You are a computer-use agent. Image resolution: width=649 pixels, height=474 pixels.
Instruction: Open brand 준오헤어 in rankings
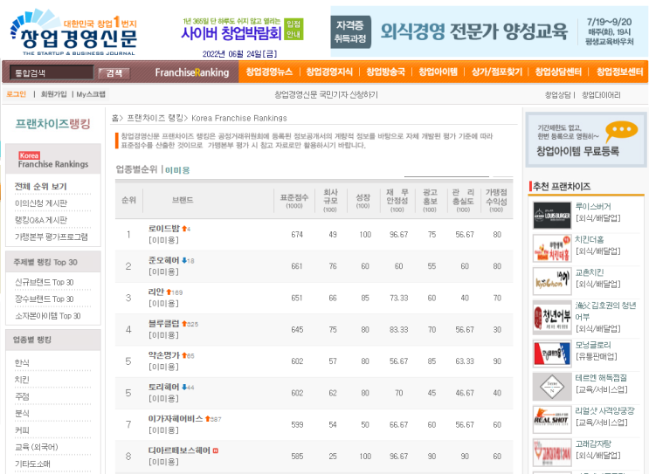pos(164,260)
